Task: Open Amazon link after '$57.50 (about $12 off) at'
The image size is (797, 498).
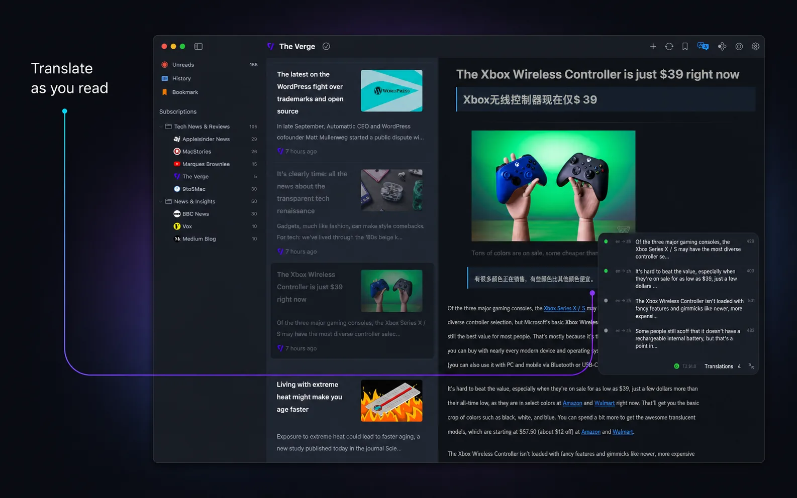Action: click(x=591, y=432)
